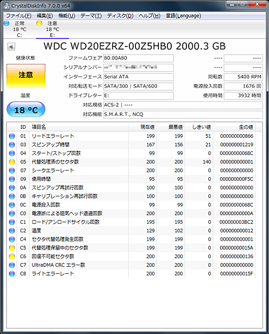This screenshot has width=269, height=334.
Task: Click the yellow status orb for drive E:
Action: coord(39,23)
